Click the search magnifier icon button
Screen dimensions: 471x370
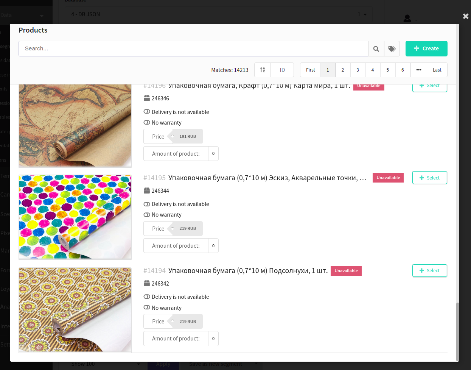coord(376,49)
